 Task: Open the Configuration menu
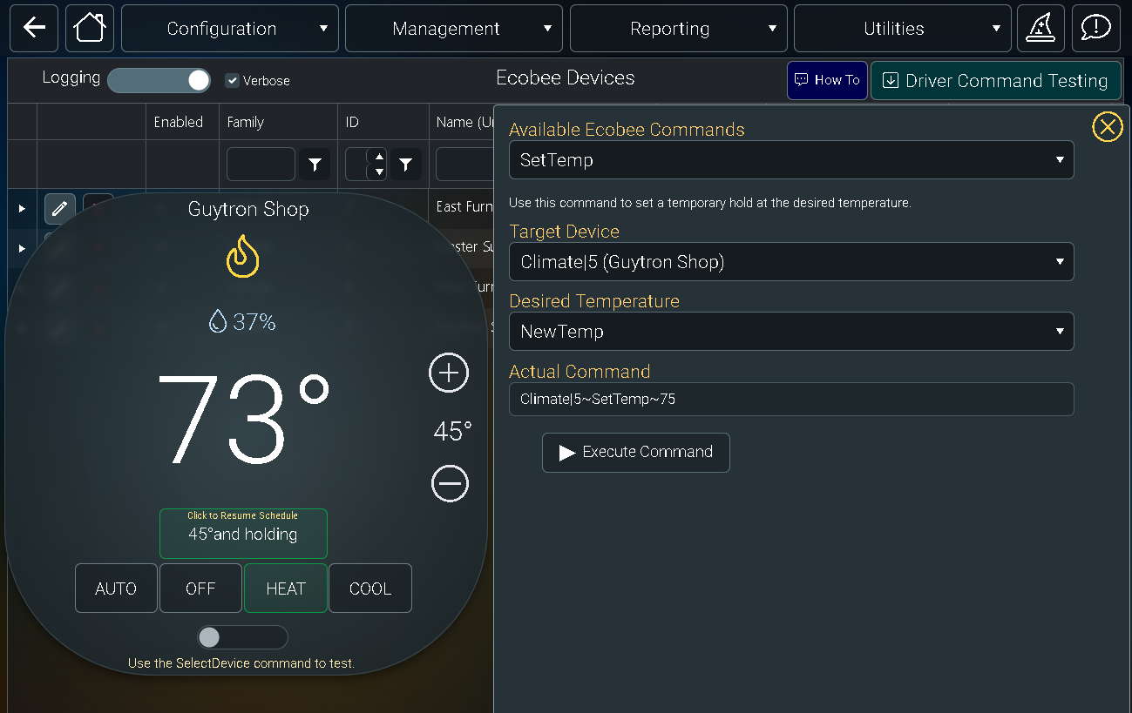(229, 29)
